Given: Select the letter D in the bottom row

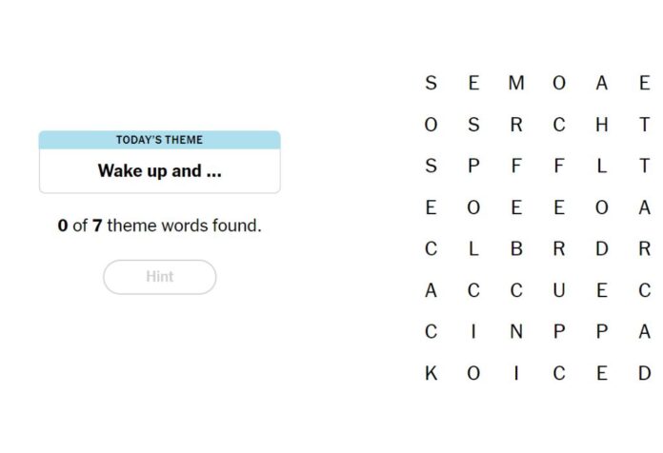Looking at the screenshot, I should [x=644, y=373].
